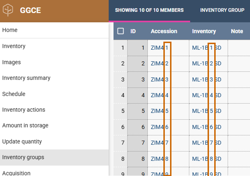This screenshot has height=176, width=250.
Task: Open Home in the sidebar
Action: point(10,30)
